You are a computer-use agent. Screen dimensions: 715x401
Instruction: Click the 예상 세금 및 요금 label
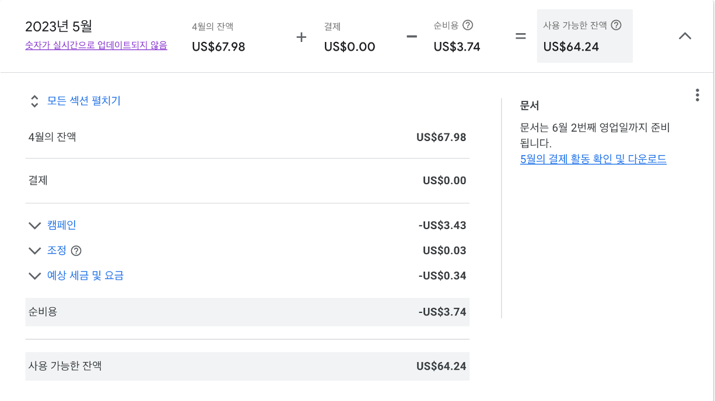pos(85,276)
